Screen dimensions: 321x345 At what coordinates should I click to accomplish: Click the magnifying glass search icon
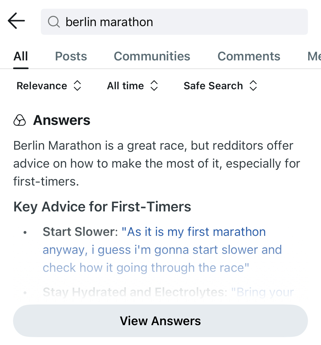point(54,22)
